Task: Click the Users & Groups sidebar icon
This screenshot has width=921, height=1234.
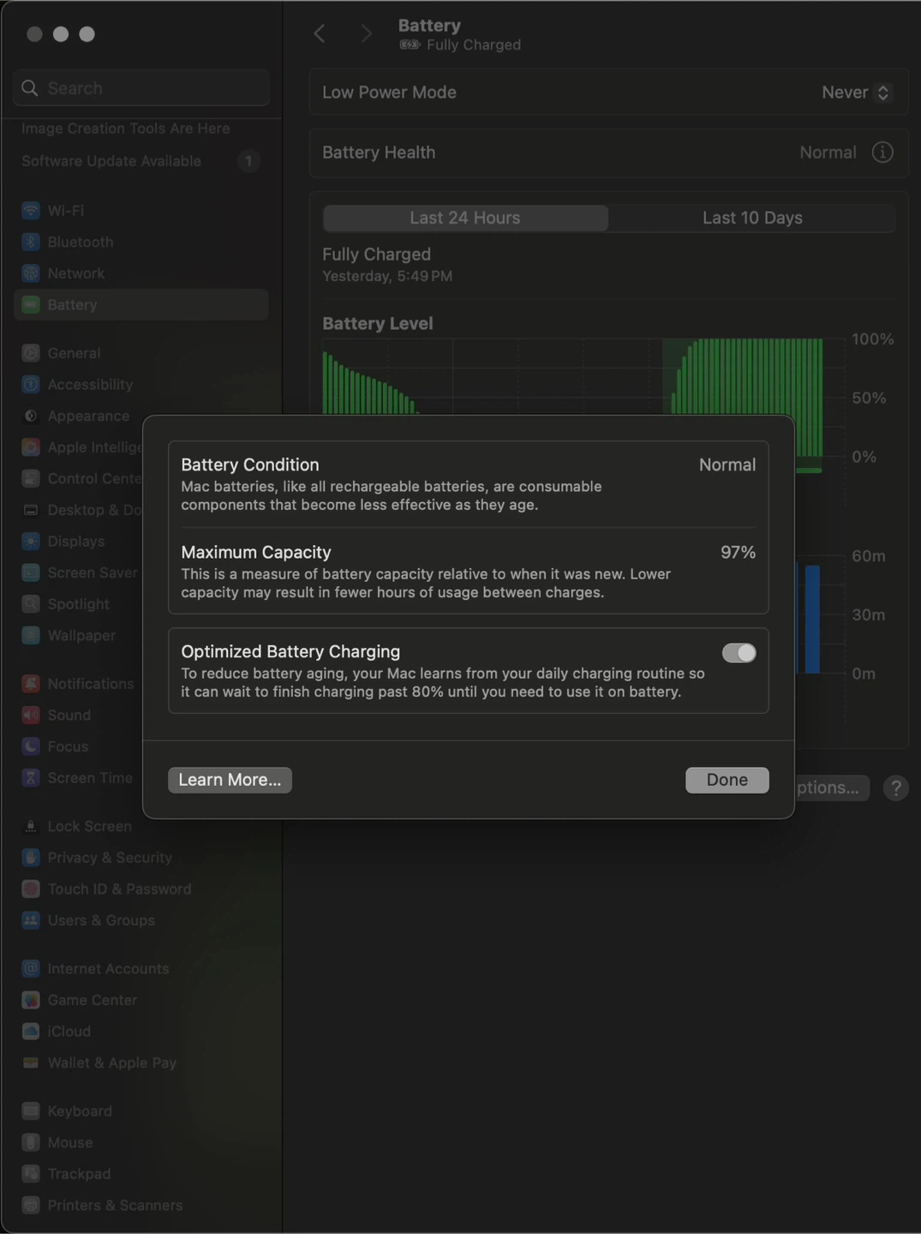Action: tap(31, 920)
